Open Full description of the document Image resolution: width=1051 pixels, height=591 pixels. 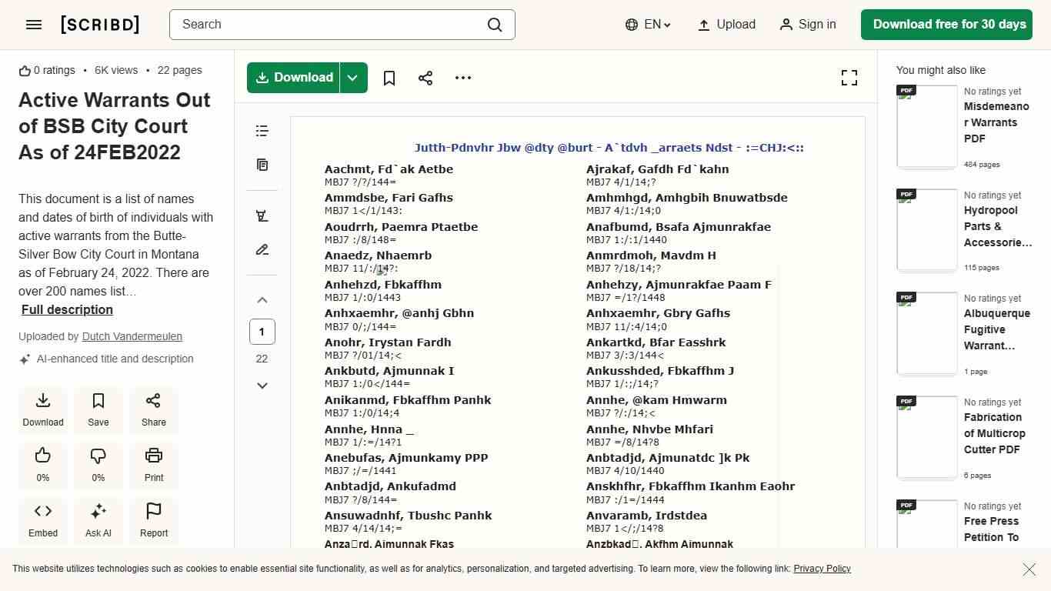click(66, 309)
